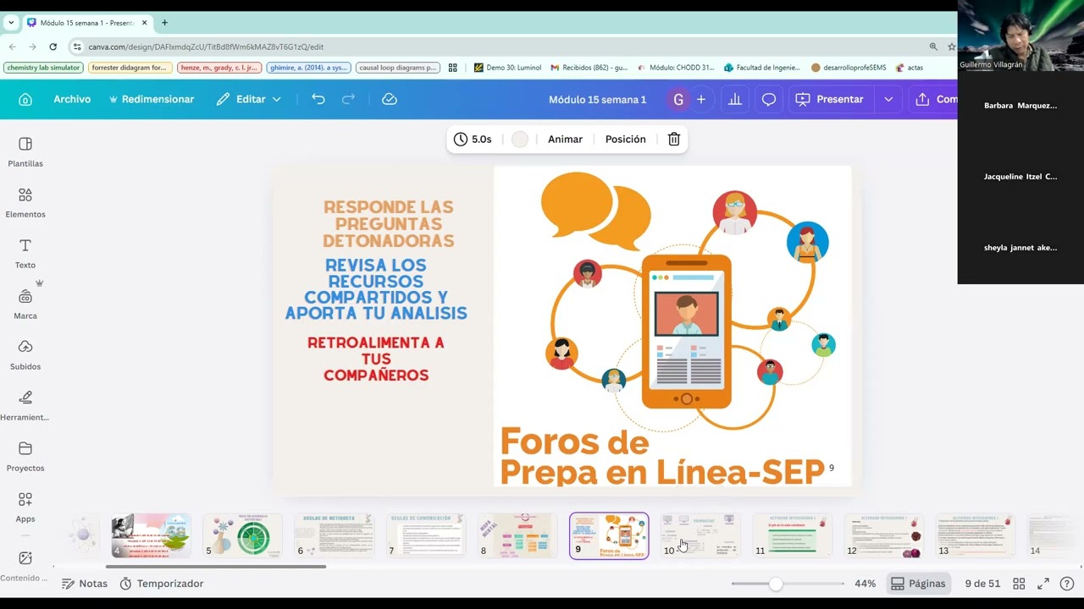Open the comments bubble icon
This screenshot has width=1084, height=609.
769,99
